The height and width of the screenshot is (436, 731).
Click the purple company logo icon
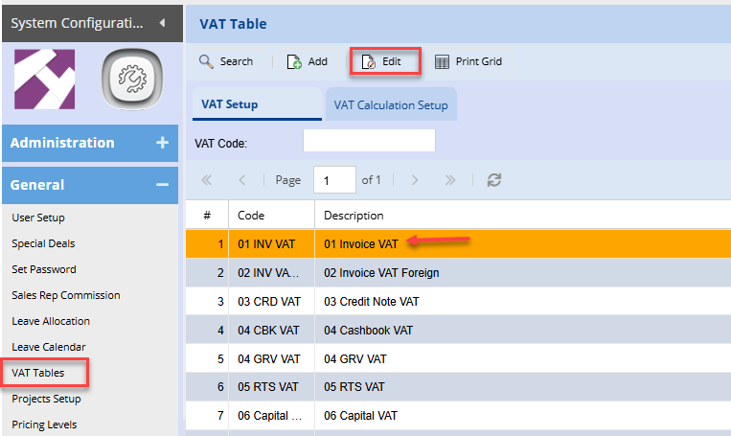(45, 78)
